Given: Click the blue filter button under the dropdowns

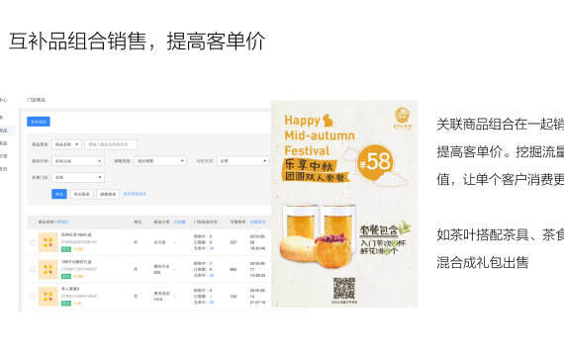Looking at the screenshot, I should tap(59, 194).
